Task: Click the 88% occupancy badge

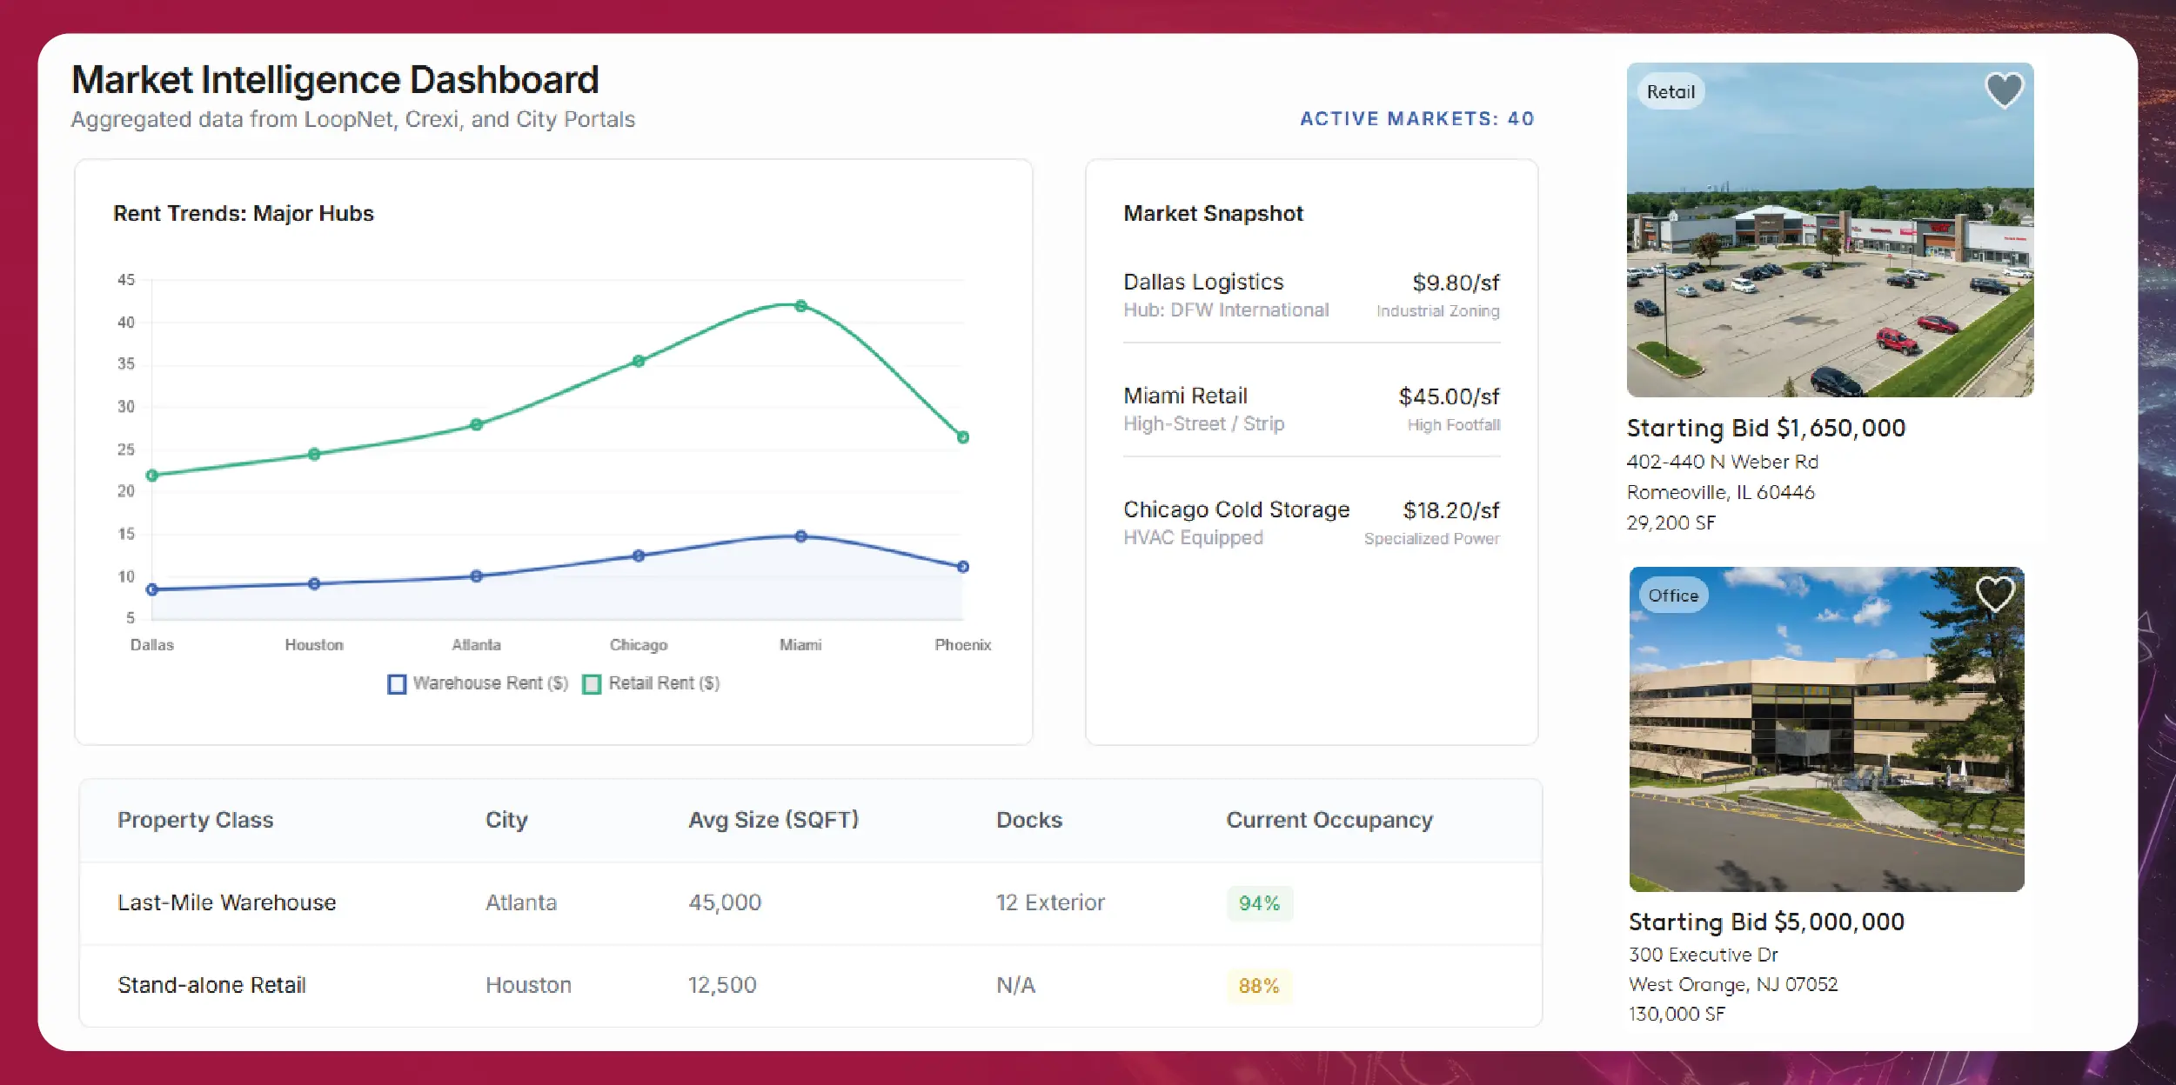Action: (1259, 986)
